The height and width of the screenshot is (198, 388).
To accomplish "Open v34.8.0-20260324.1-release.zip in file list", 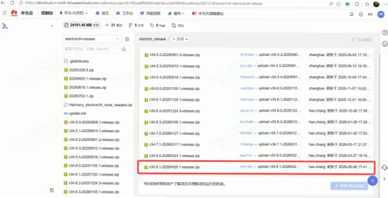I will pos(174,156).
